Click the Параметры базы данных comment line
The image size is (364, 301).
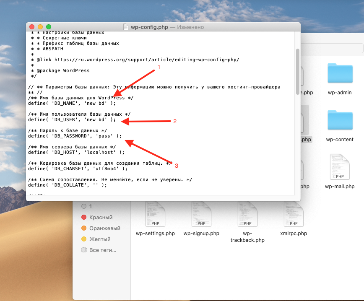(x=154, y=87)
